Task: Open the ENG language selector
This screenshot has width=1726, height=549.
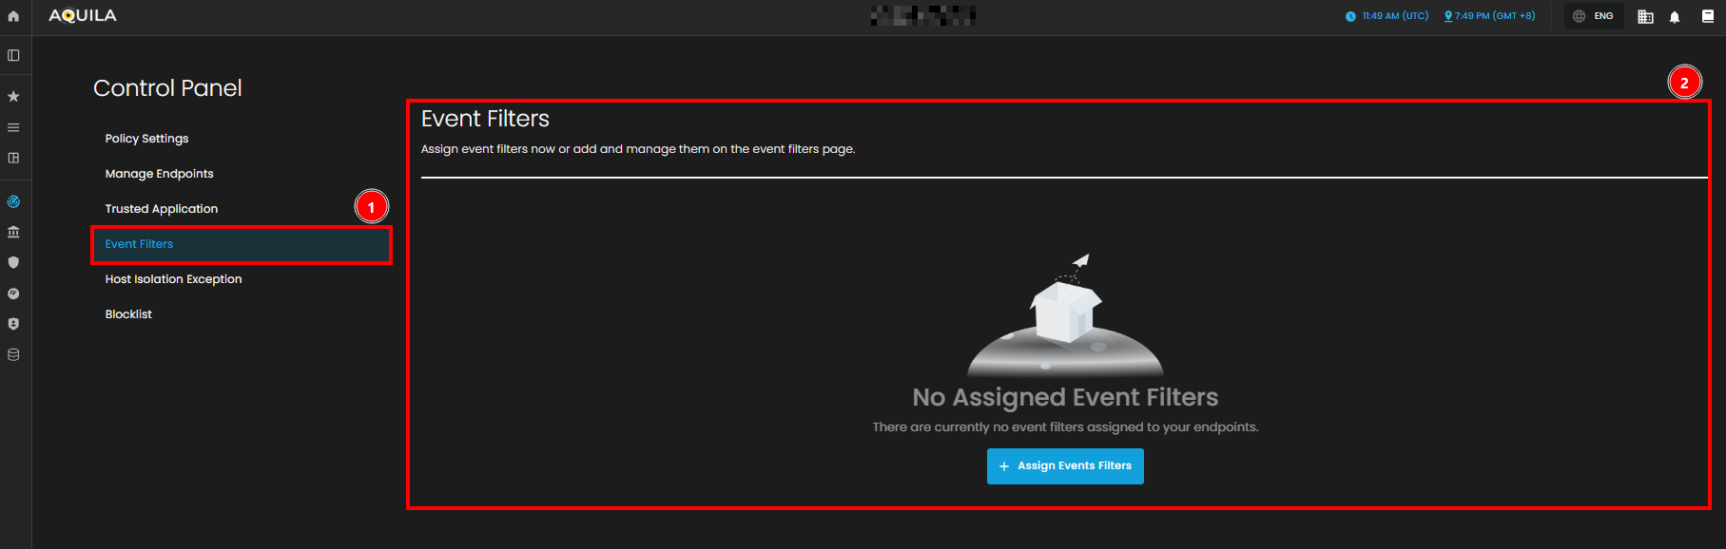Action: click(1594, 16)
